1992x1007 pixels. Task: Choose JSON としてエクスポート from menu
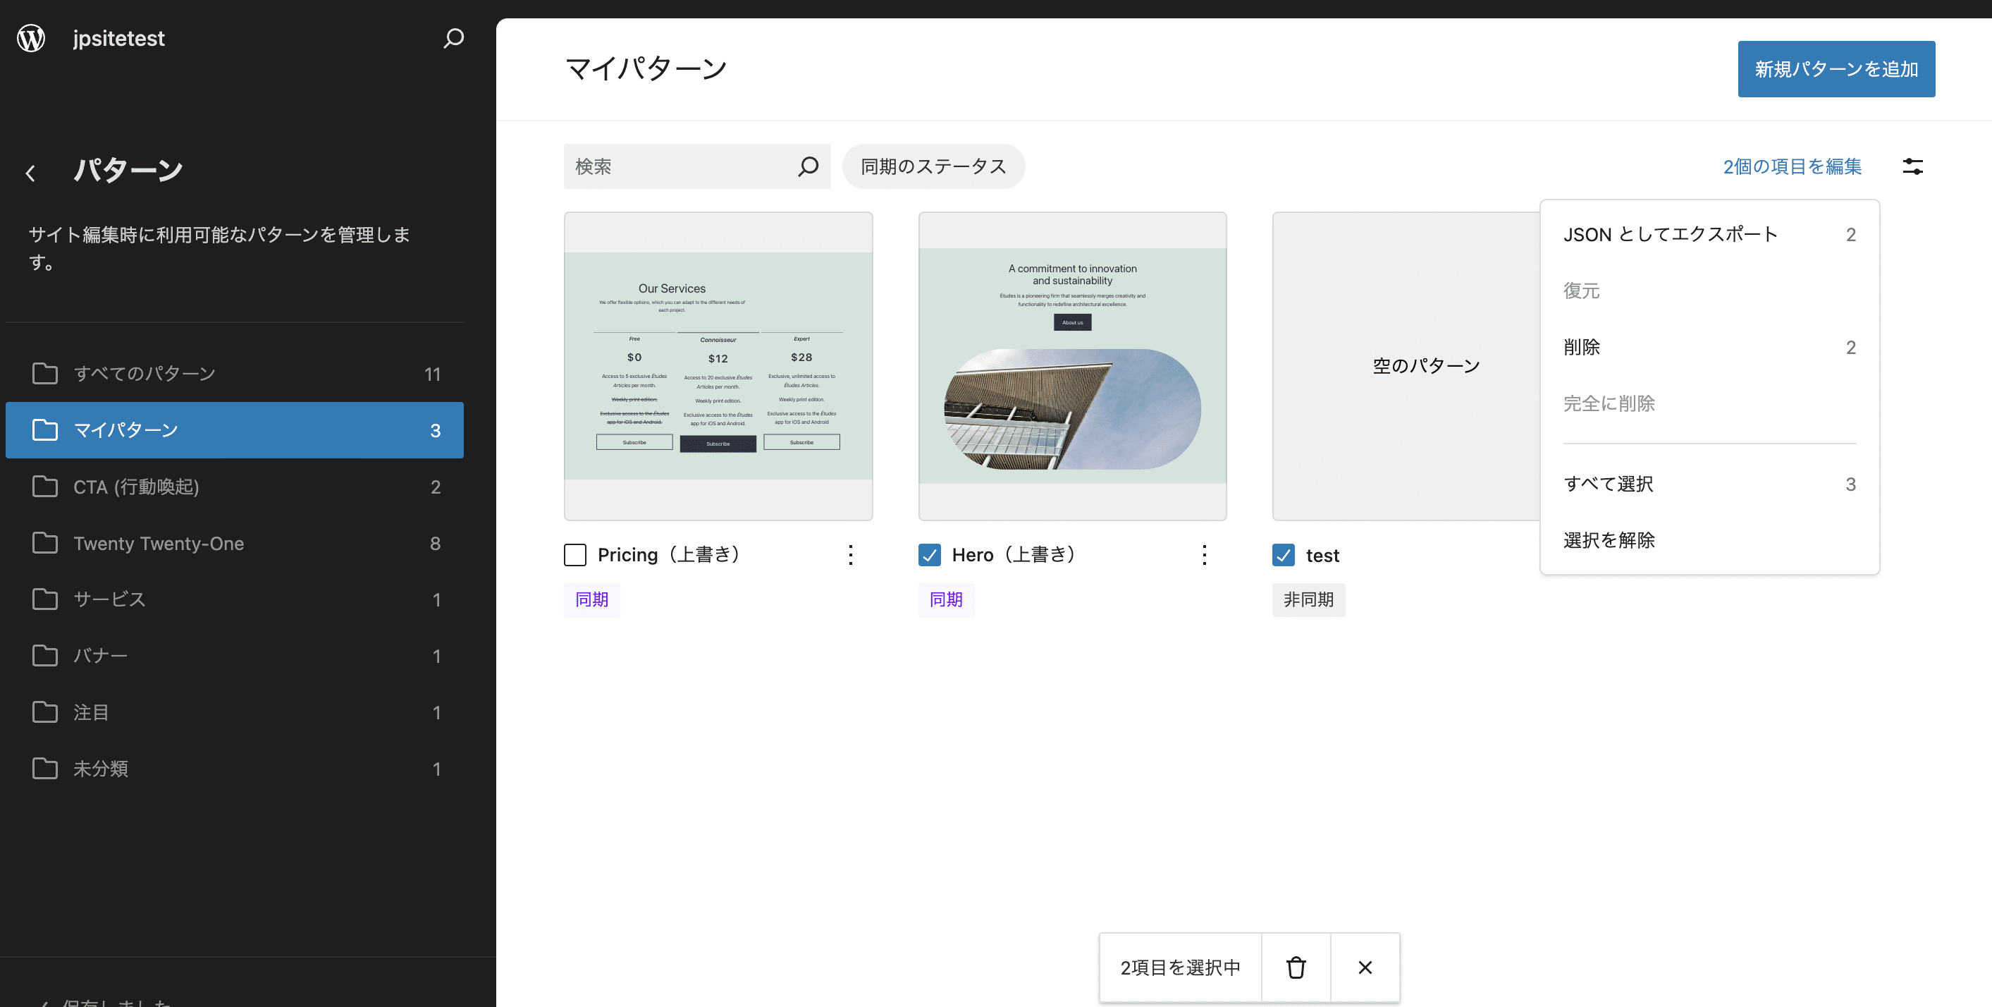[1709, 234]
